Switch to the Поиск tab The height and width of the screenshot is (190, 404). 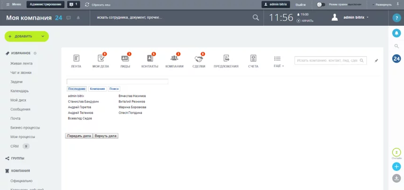tap(114, 88)
